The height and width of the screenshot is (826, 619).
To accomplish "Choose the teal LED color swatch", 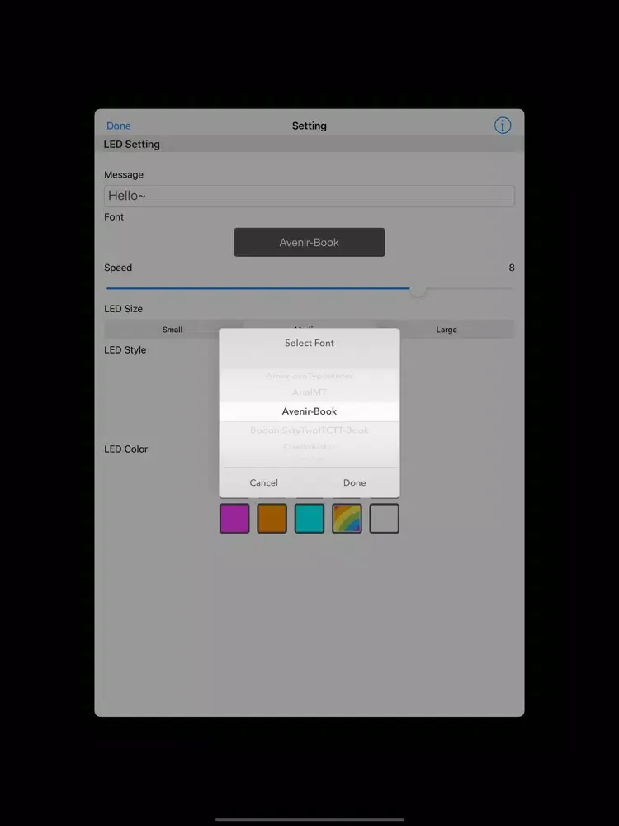I will click(x=309, y=519).
